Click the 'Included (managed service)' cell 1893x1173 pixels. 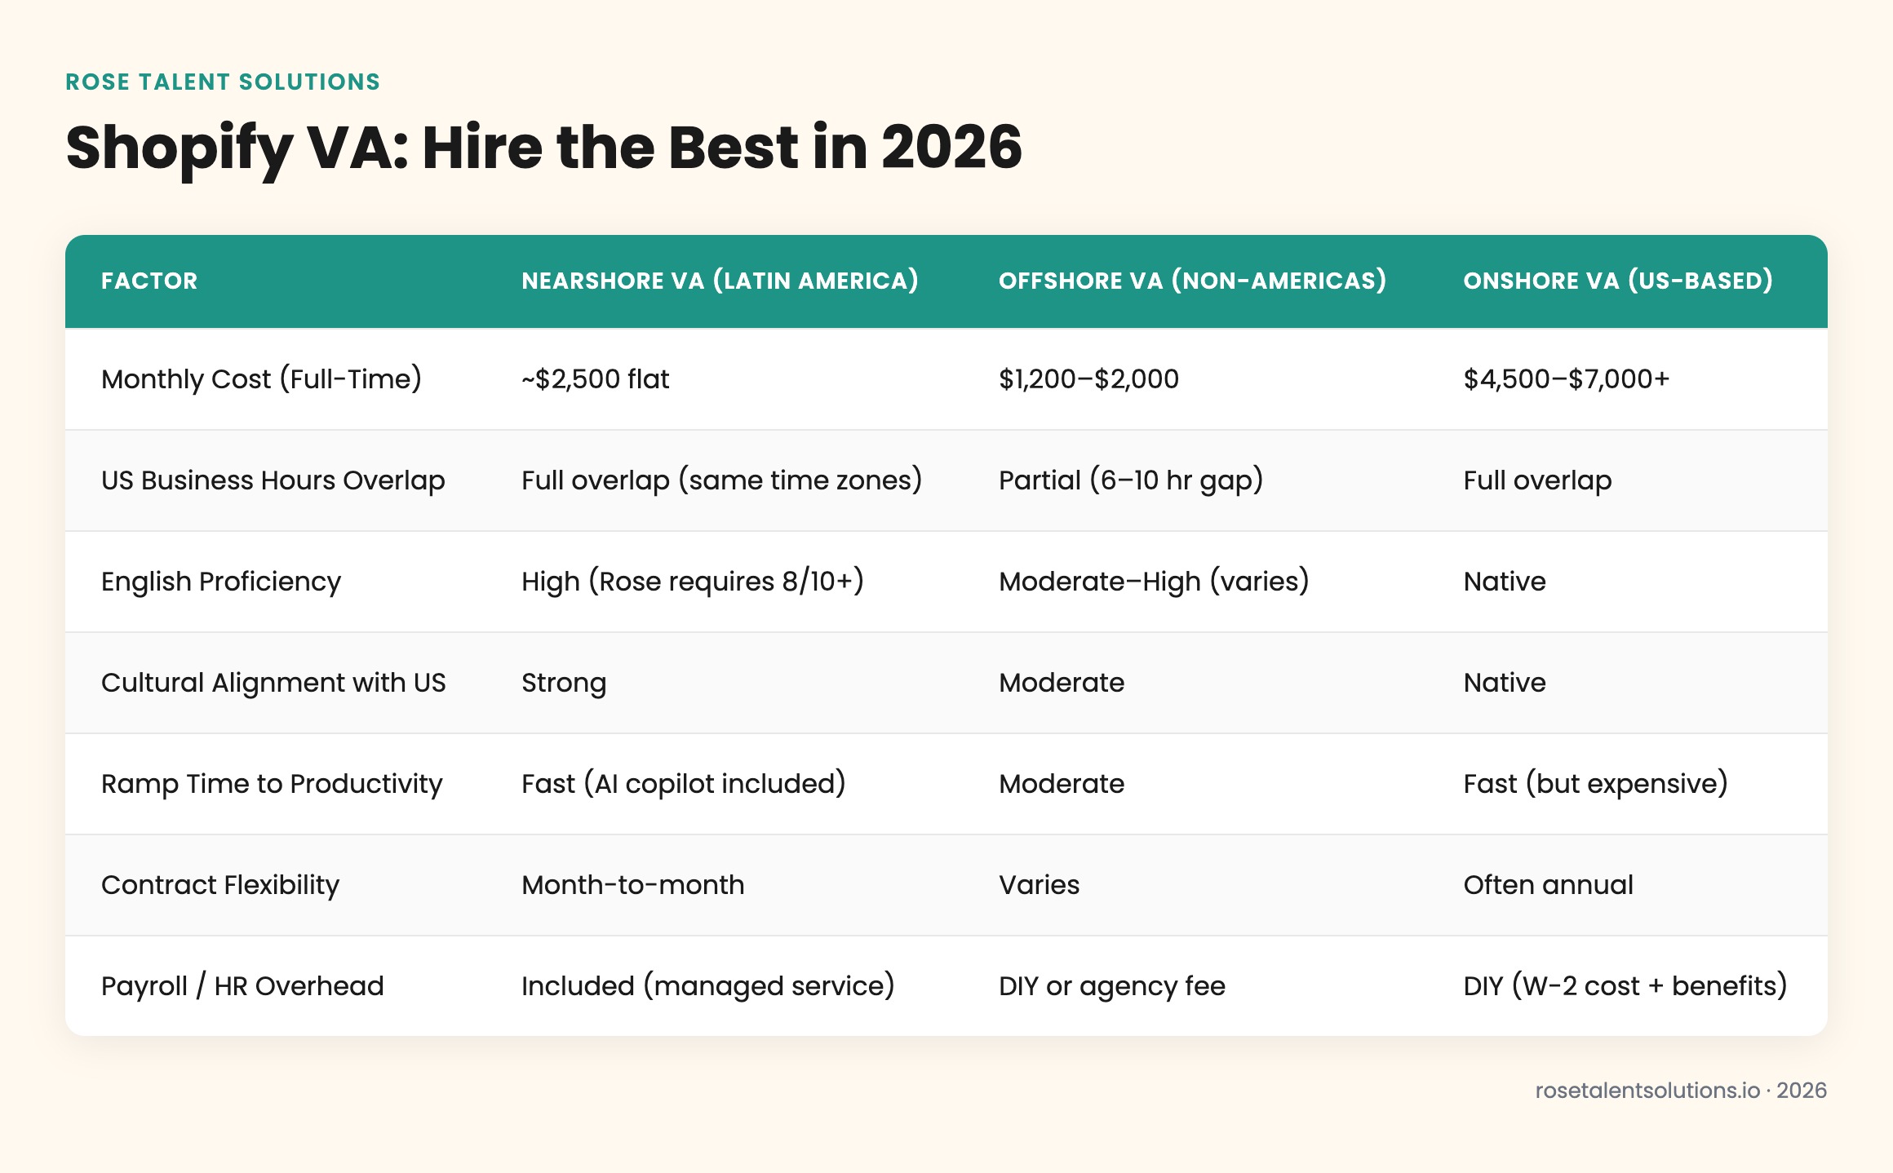[708, 986]
